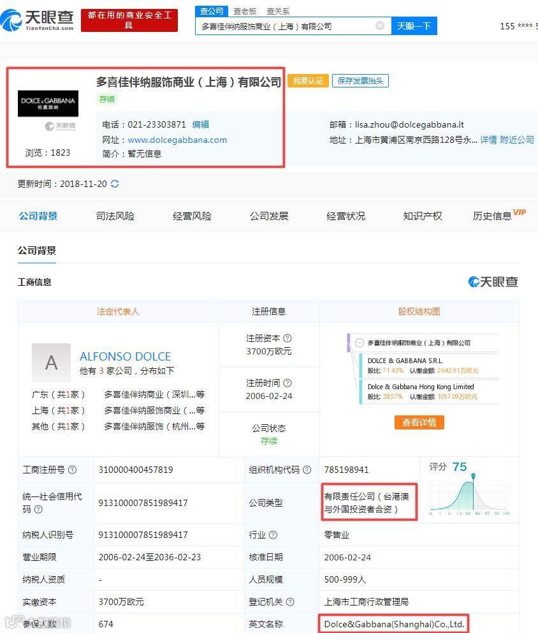The height and width of the screenshot is (633, 538).
Task: Open help icon next to 工商注册号
Action: (72, 470)
